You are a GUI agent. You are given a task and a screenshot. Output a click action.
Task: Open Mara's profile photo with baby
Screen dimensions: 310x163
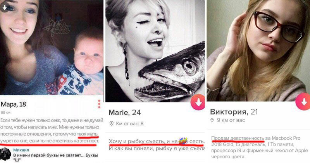[52, 47]
